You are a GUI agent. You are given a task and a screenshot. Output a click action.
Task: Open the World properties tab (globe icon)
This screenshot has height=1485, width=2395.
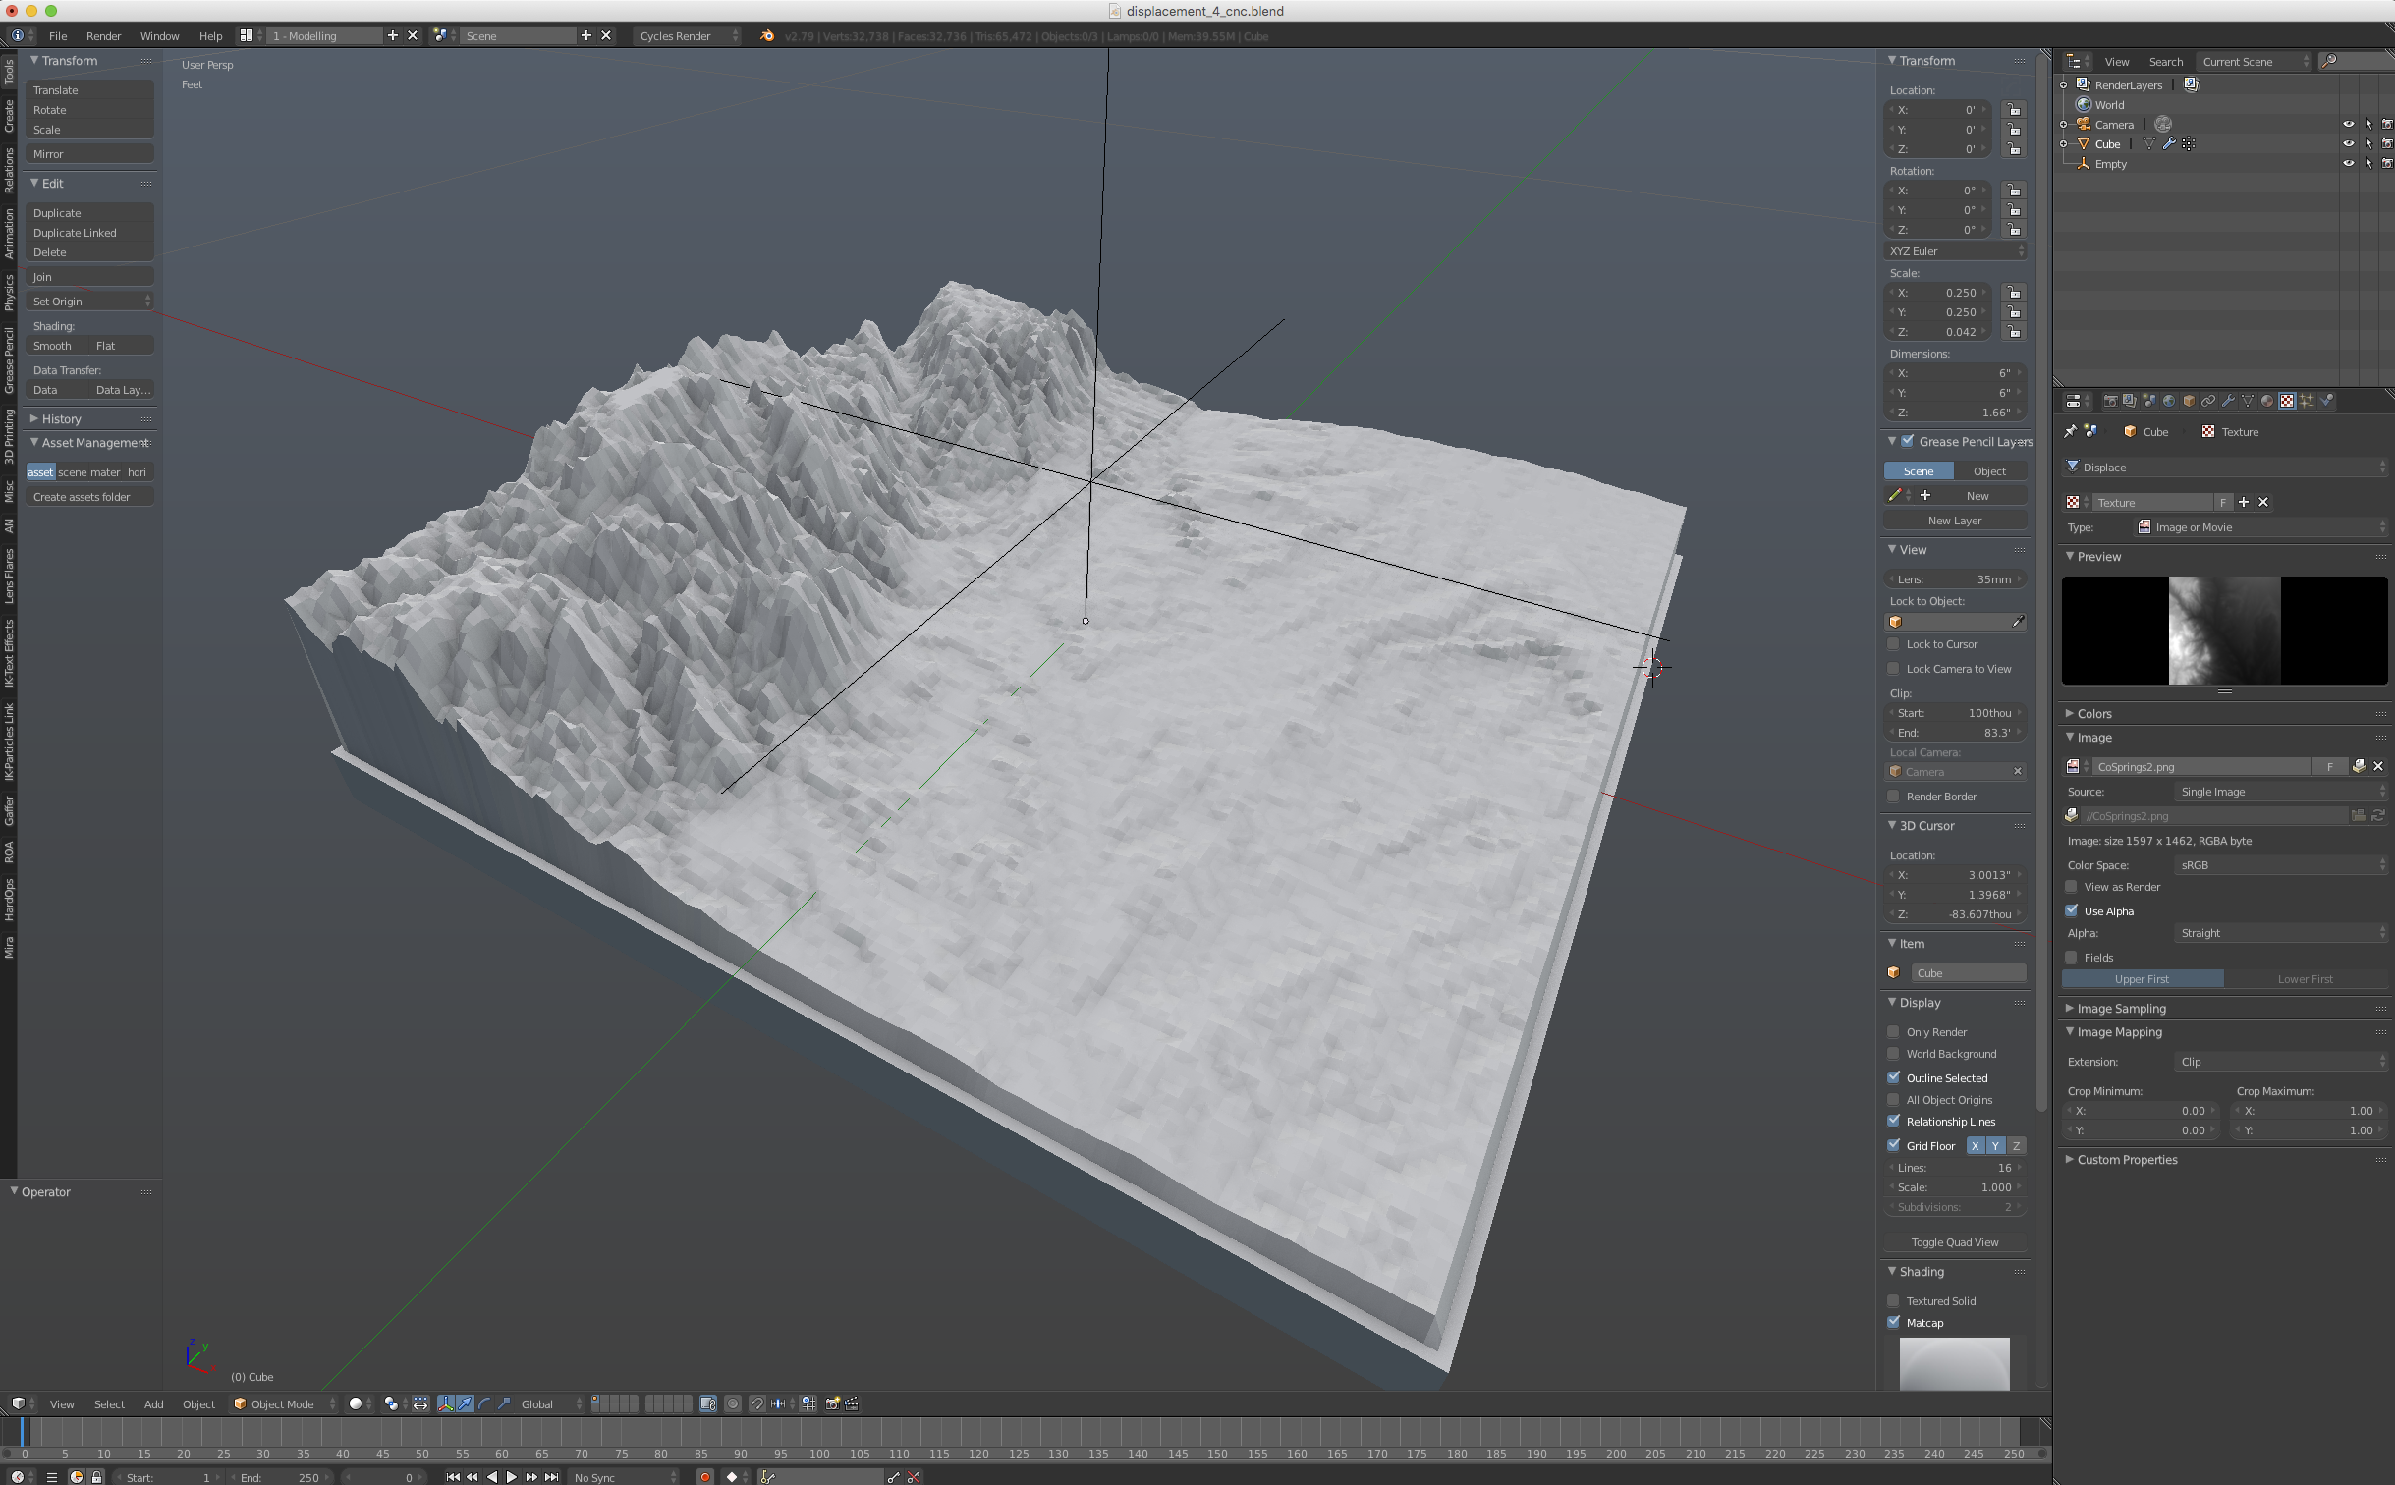[2169, 401]
